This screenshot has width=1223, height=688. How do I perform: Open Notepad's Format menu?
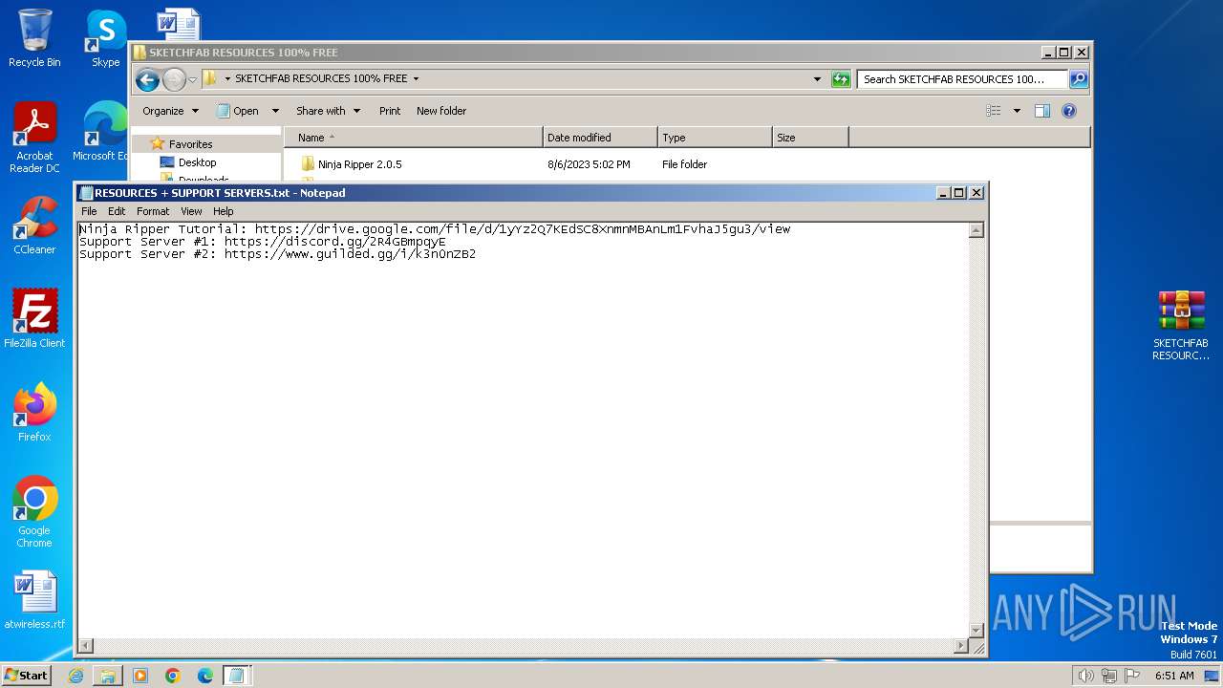tap(153, 211)
